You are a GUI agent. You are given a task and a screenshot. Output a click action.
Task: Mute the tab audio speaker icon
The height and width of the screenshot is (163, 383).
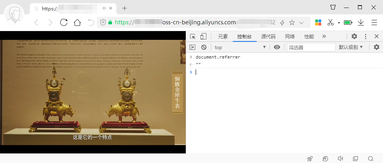click(104, 8)
